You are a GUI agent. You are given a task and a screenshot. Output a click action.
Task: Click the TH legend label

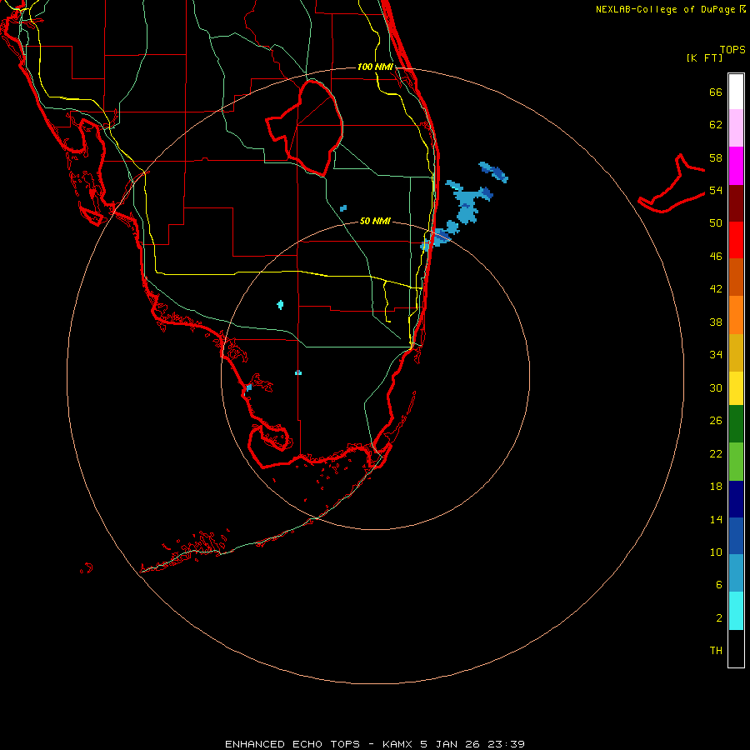716,651
